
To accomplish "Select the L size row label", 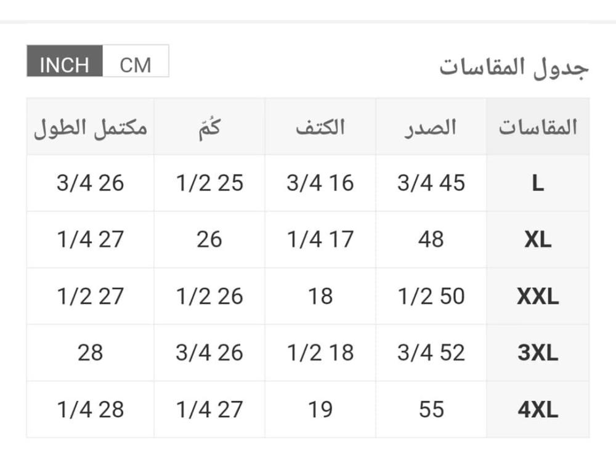I will pos(538,183).
